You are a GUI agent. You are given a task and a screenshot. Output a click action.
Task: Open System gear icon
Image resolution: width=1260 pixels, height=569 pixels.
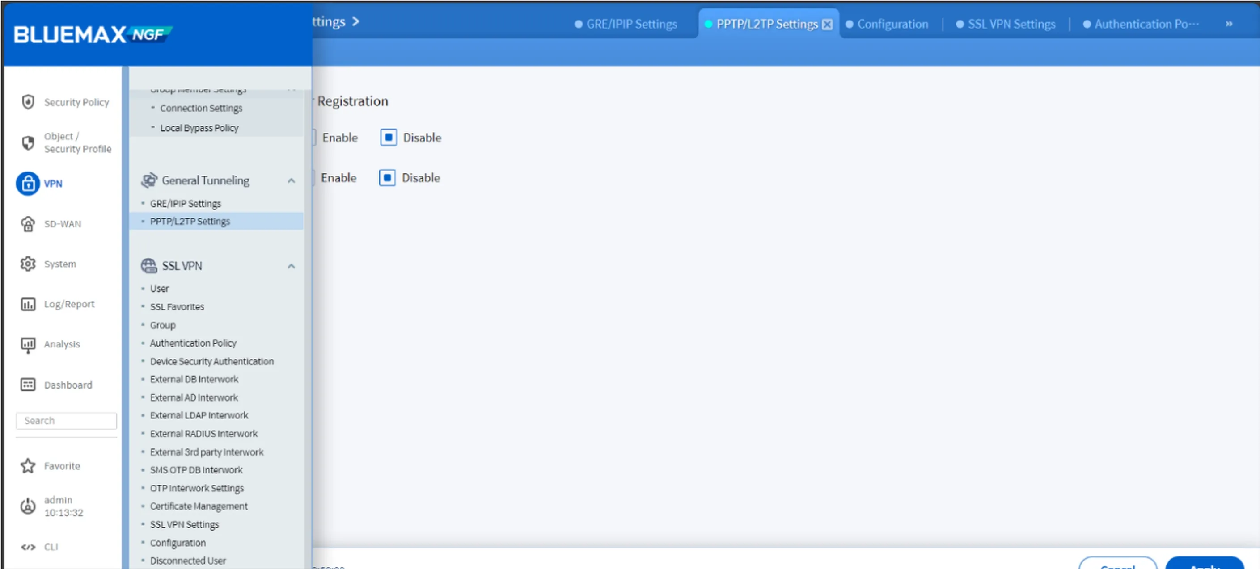click(28, 264)
